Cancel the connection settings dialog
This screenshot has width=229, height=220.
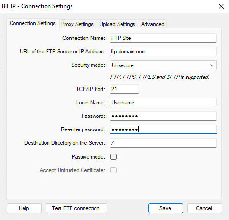(x=205, y=208)
